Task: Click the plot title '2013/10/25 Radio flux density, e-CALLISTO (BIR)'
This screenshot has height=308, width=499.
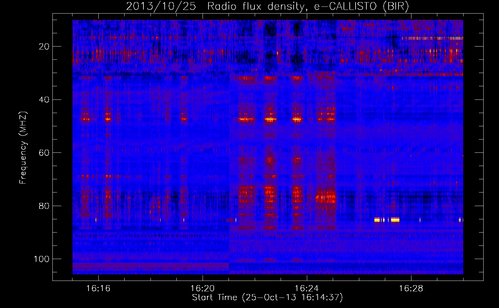Action: (x=267, y=6)
